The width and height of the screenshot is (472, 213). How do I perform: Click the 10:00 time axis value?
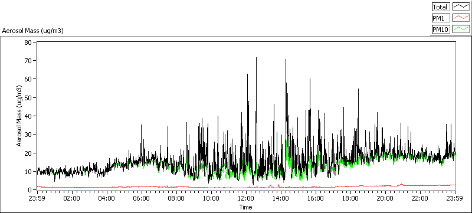[211, 198]
